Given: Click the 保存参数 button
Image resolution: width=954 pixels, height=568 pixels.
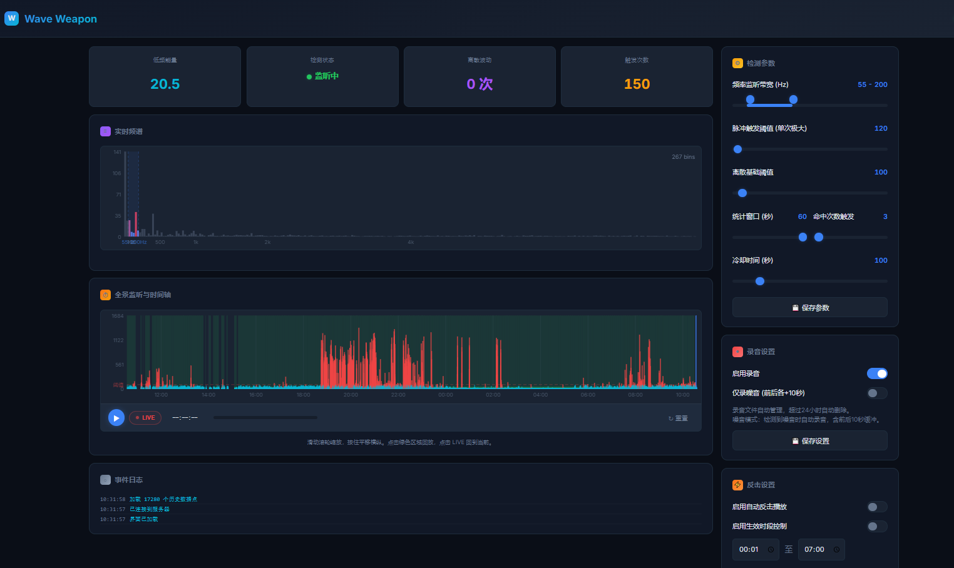Looking at the screenshot, I should click(809, 308).
